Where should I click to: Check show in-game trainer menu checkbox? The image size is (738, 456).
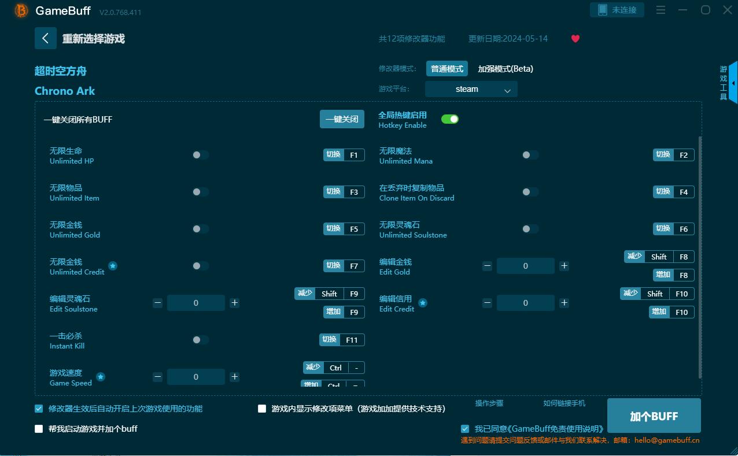tap(262, 409)
